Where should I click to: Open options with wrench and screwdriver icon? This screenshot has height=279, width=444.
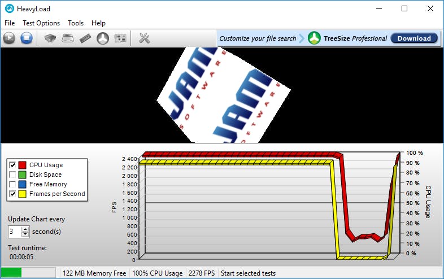point(145,38)
